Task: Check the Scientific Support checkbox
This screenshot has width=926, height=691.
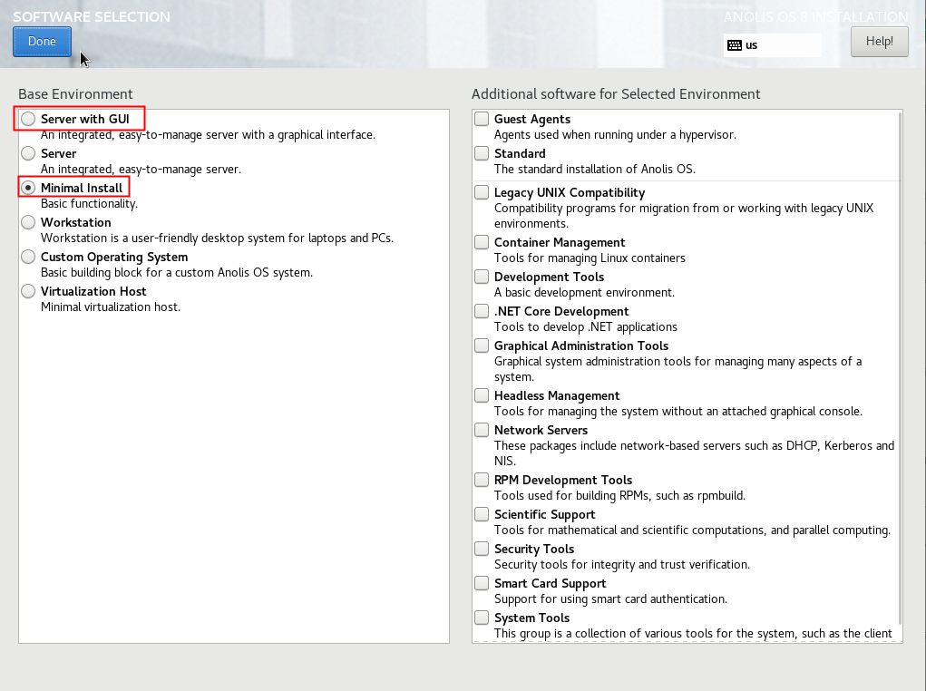Action: click(x=482, y=514)
